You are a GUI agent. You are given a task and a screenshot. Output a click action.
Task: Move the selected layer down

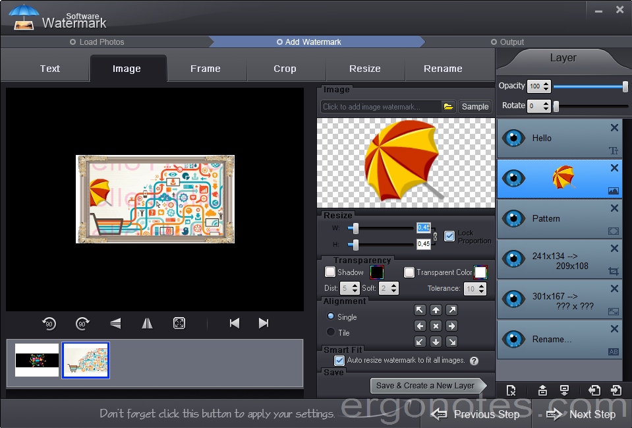[x=564, y=390]
